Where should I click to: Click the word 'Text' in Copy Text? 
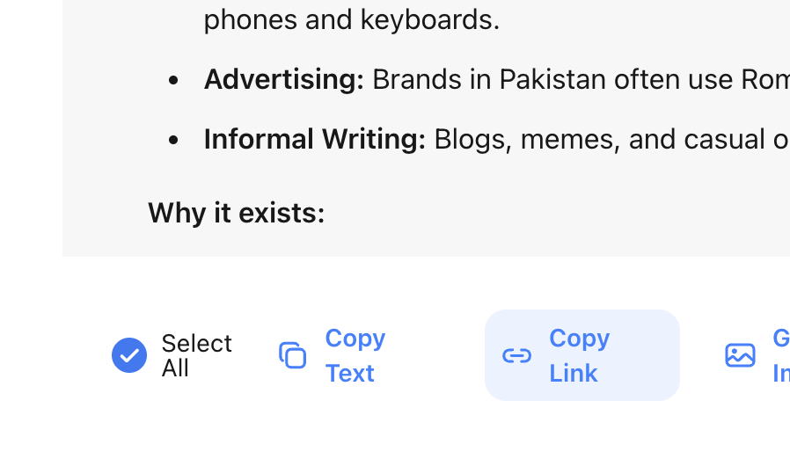point(350,373)
